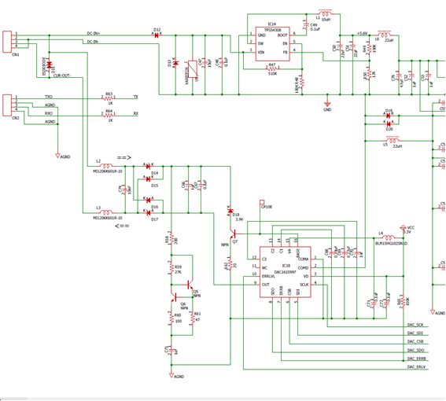Select the AGND symbol below C73

[x=171, y=375]
